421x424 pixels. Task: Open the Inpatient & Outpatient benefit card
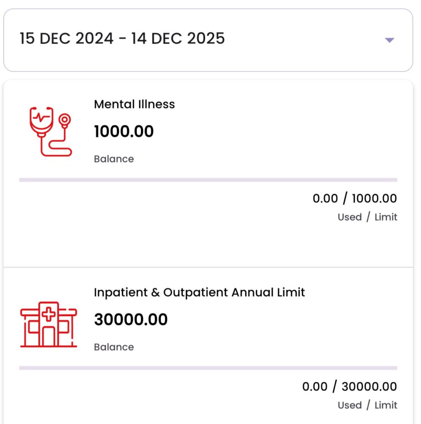click(x=208, y=346)
